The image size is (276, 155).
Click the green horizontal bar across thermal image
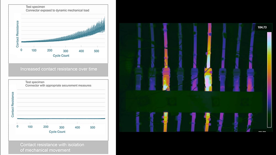point(193,101)
